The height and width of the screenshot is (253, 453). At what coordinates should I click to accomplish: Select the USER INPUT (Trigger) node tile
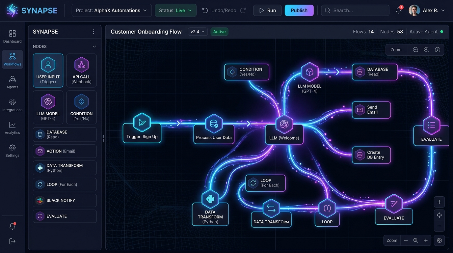(x=48, y=70)
